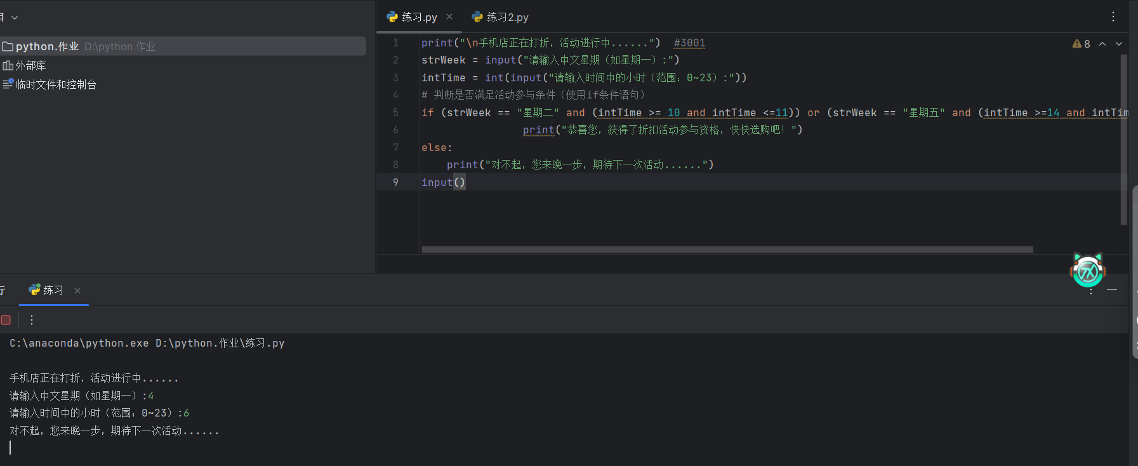
Task: Click line number 9 in the gutter
Action: click(x=395, y=183)
